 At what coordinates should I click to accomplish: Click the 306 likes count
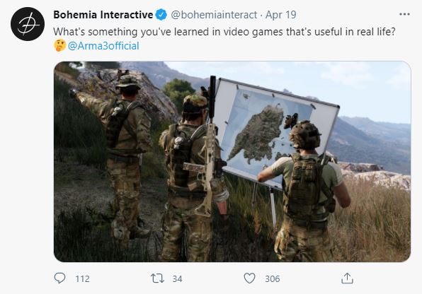pyautogui.click(x=273, y=278)
